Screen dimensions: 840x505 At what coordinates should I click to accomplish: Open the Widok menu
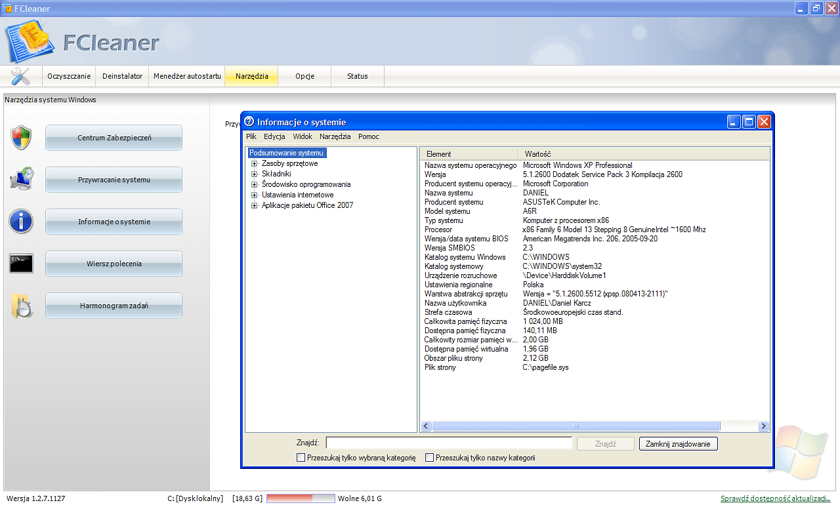pos(302,136)
